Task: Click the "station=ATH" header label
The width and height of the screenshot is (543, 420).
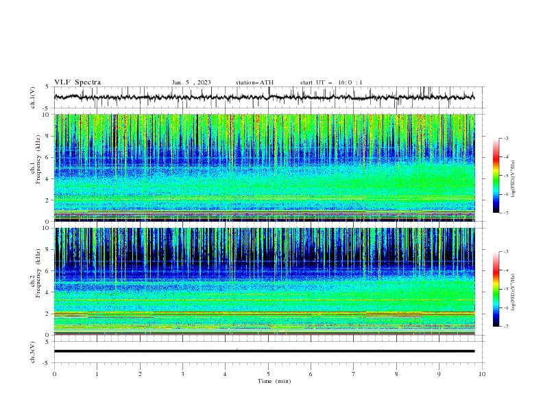Action: pos(254,82)
